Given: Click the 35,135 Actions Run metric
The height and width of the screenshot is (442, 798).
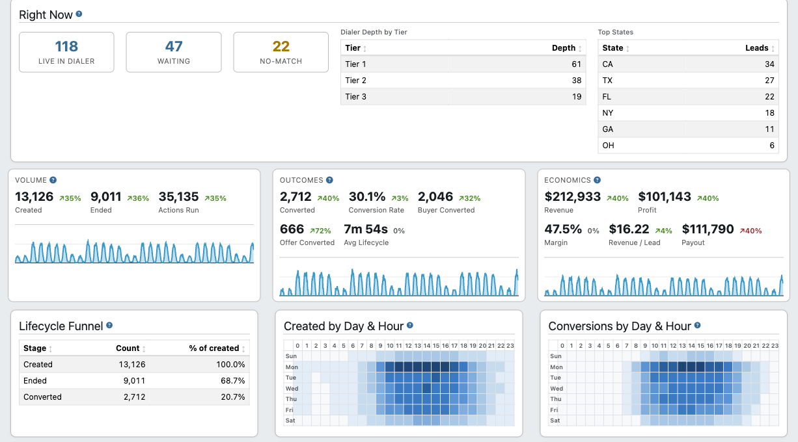Looking at the screenshot, I should (x=192, y=202).
